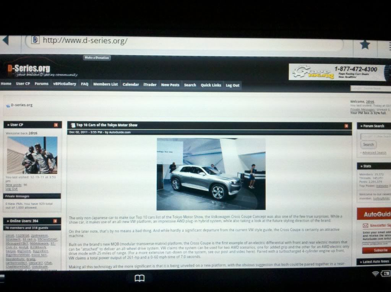Click the Make a Donation button

click(x=97, y=58)
